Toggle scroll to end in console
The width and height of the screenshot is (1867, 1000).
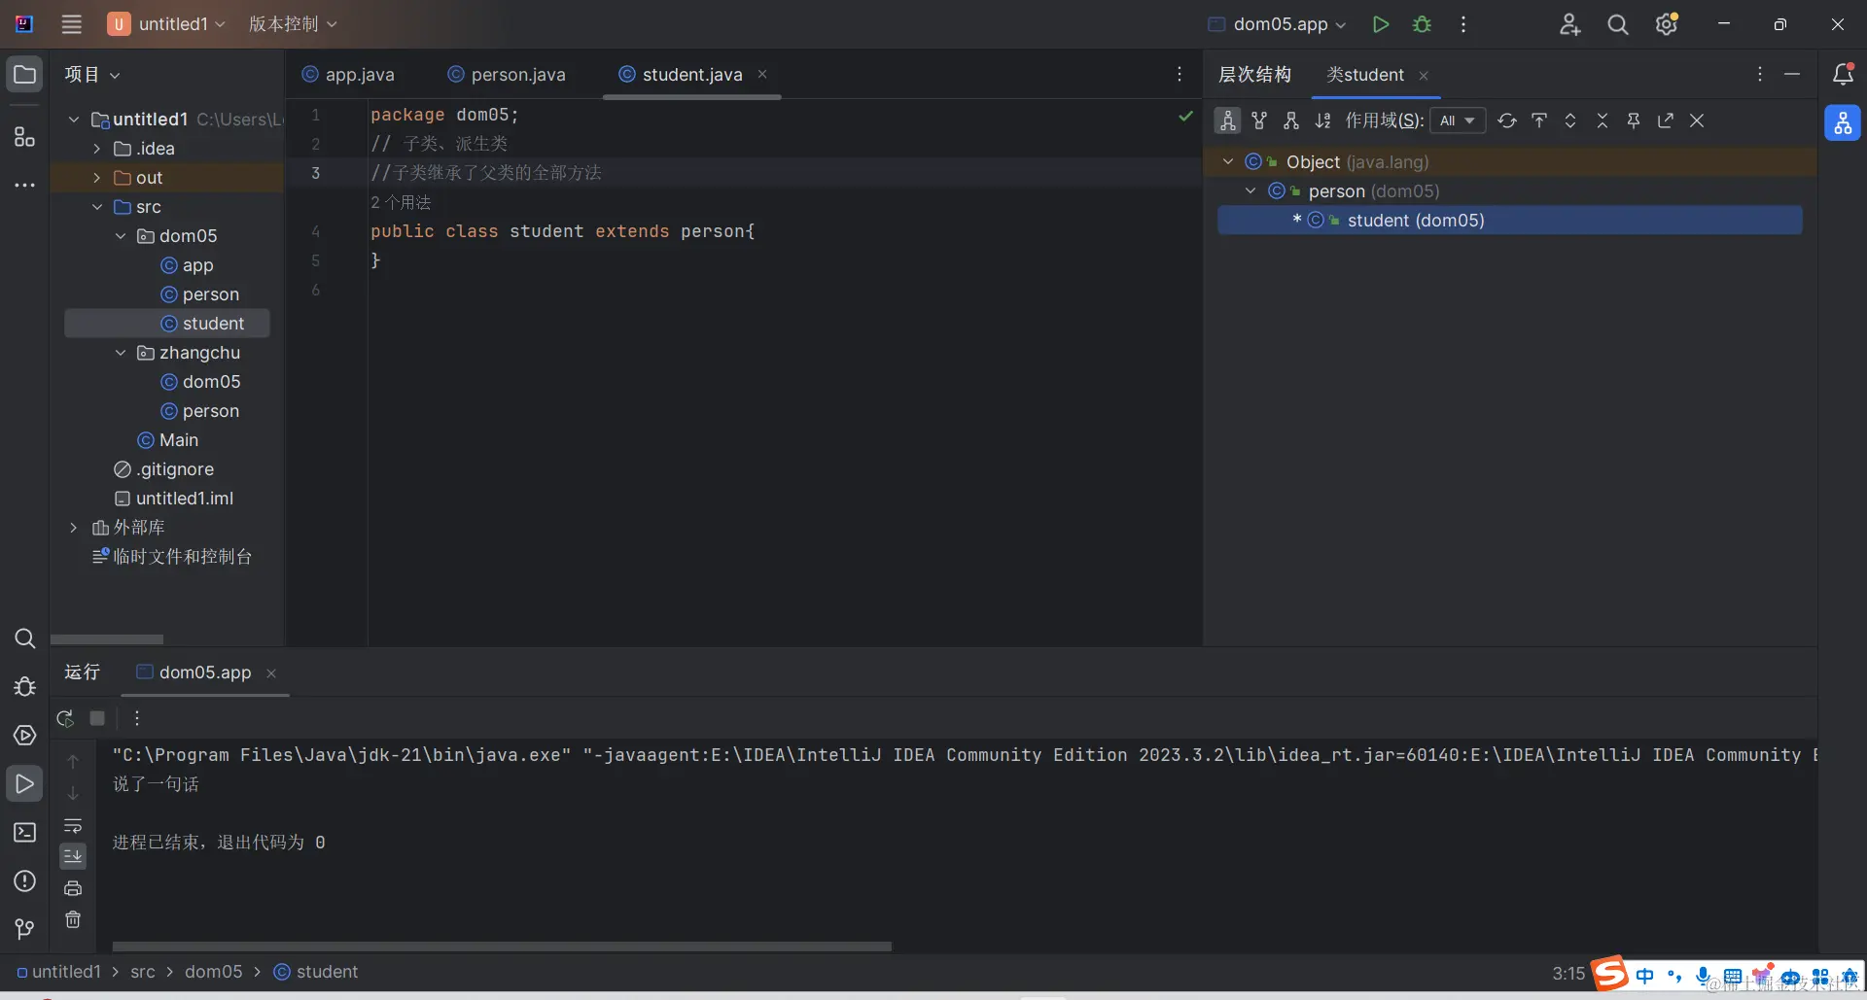point(73,856)
